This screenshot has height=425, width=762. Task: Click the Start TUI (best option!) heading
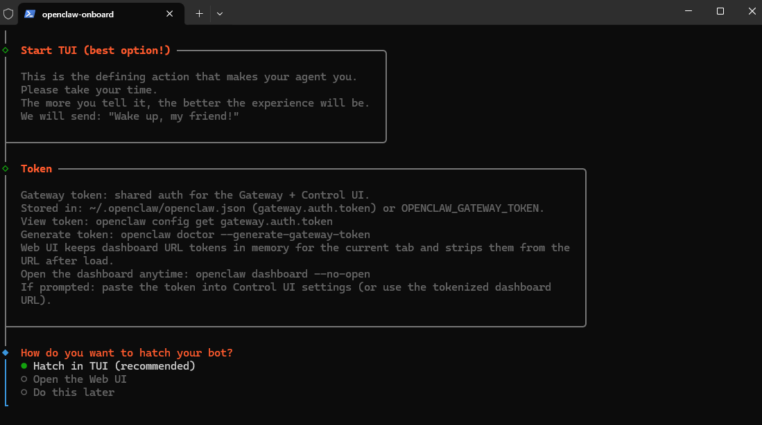coord(96,51)
